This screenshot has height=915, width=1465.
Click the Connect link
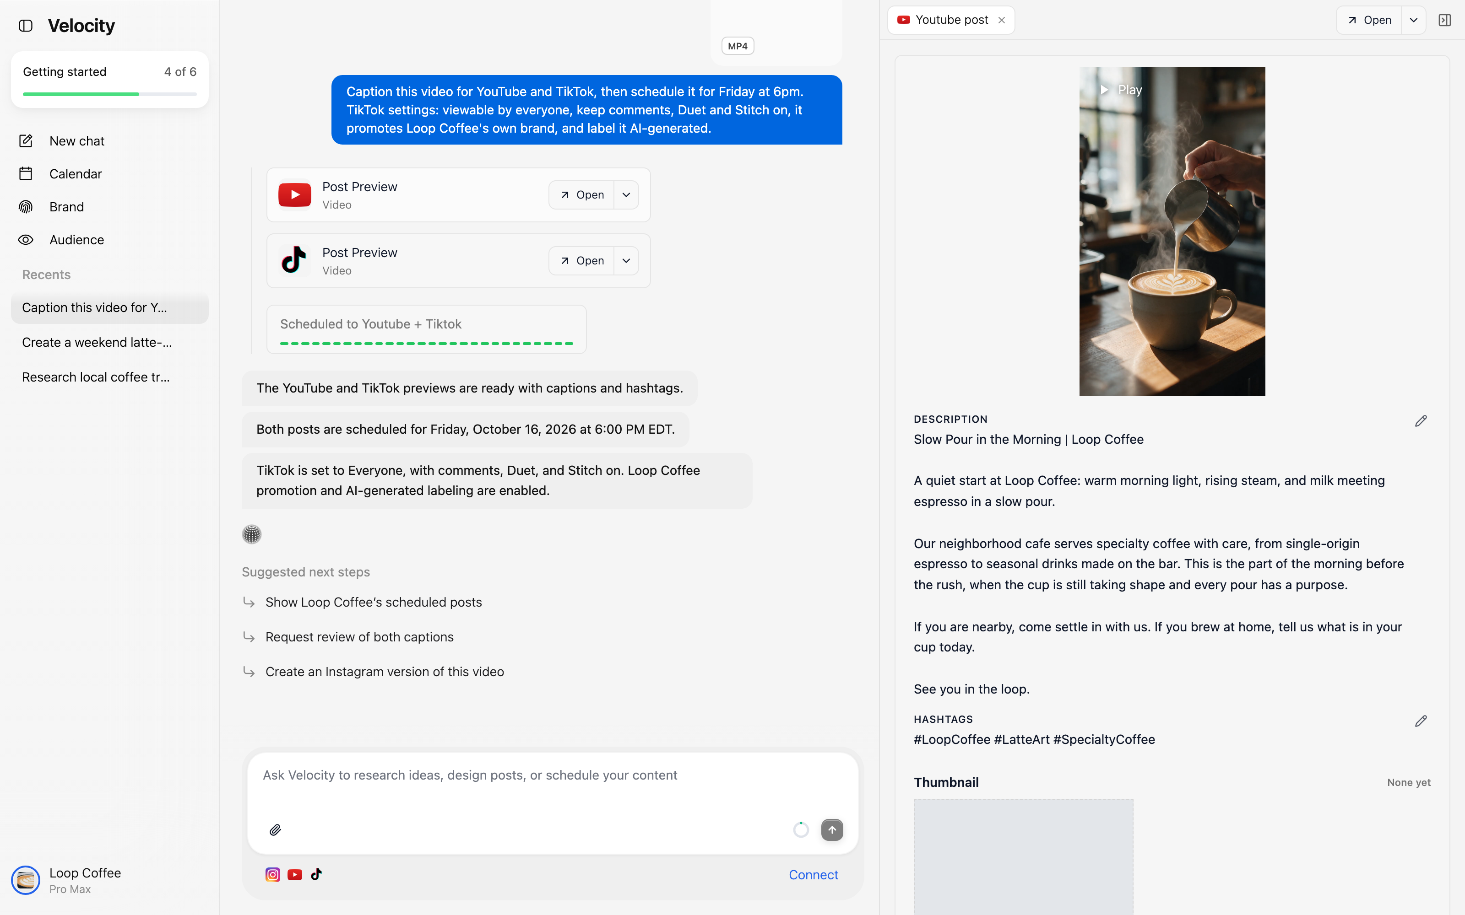tap(813, 874)
